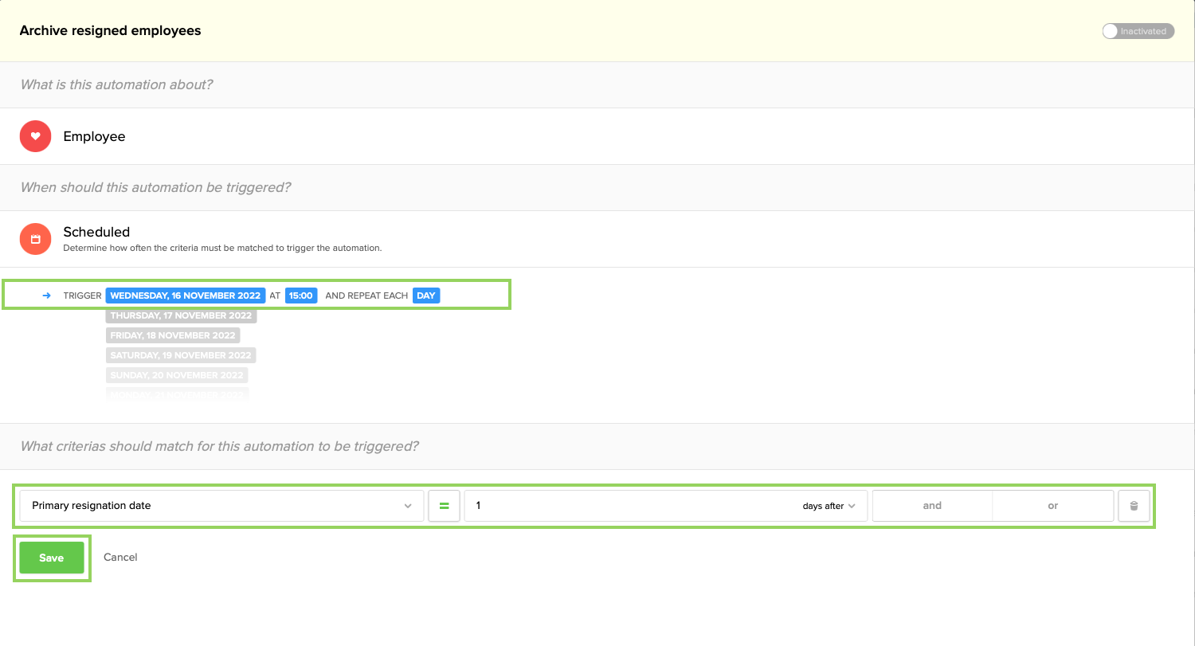Open the Primary resignation date dropdown
1195x646 pixels.
point(219,505)
